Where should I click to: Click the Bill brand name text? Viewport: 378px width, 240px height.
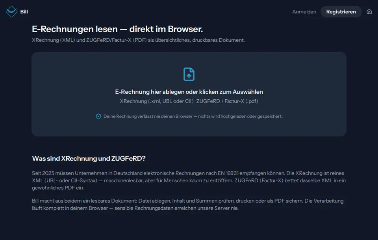[x=24, y=11]
